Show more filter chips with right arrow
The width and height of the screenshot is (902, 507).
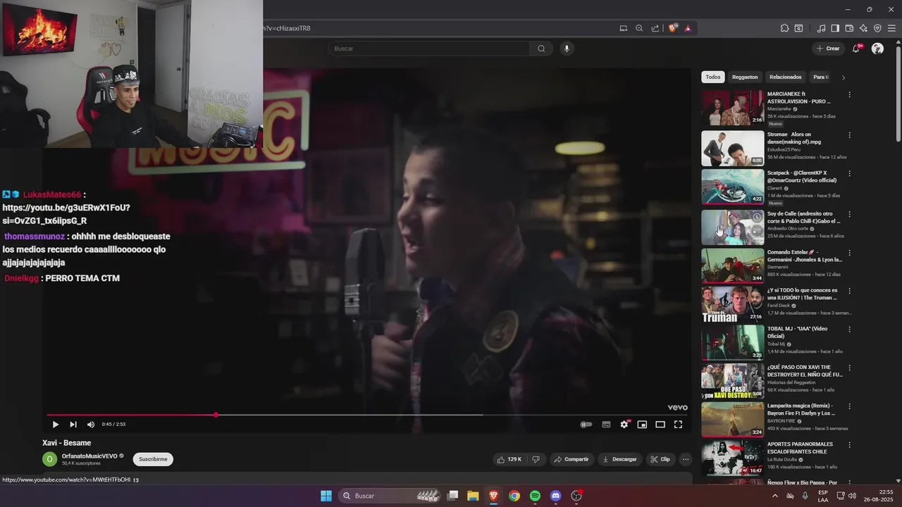point(844,77)
